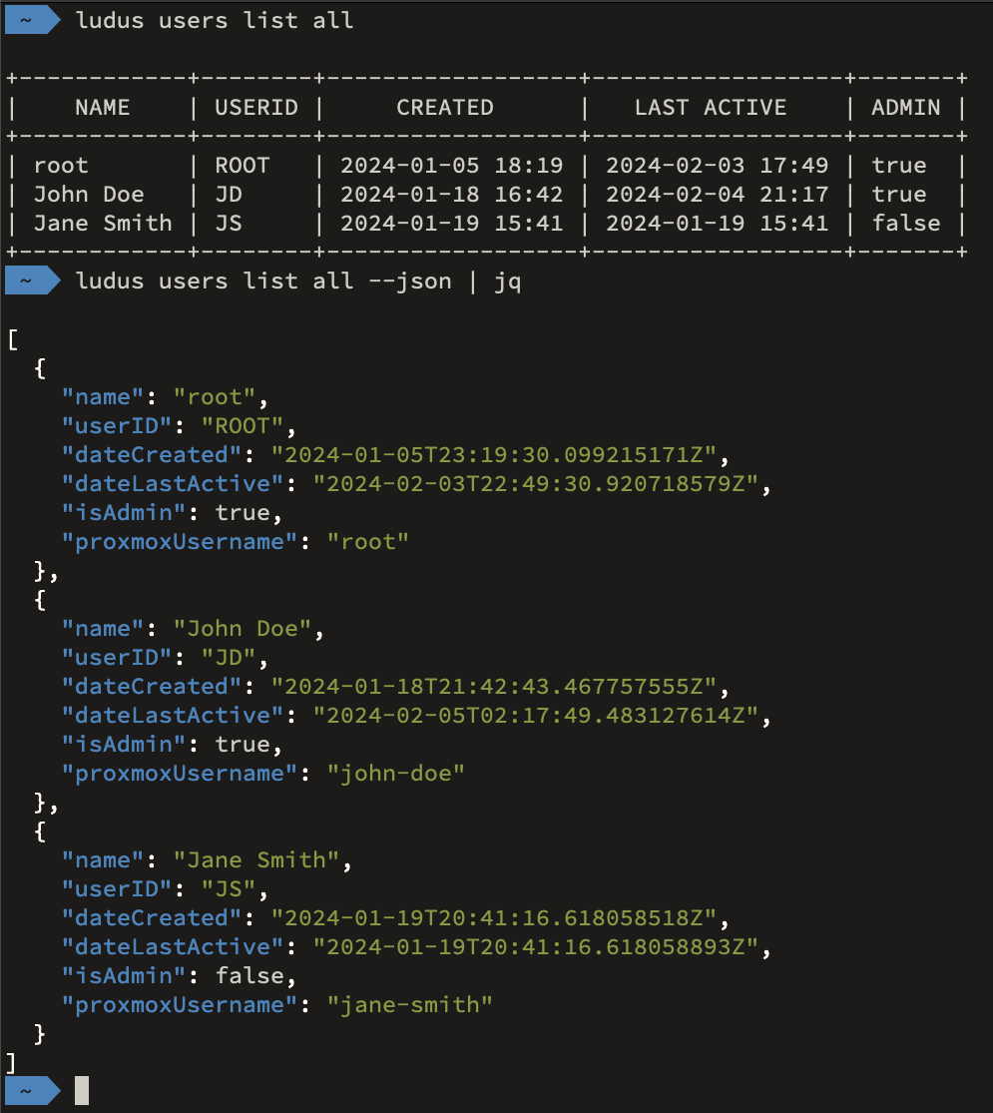This screenshot has height=1113, width=993.
Task: Click JSON name value "John Doe"
Action: (x=243, y=629)
